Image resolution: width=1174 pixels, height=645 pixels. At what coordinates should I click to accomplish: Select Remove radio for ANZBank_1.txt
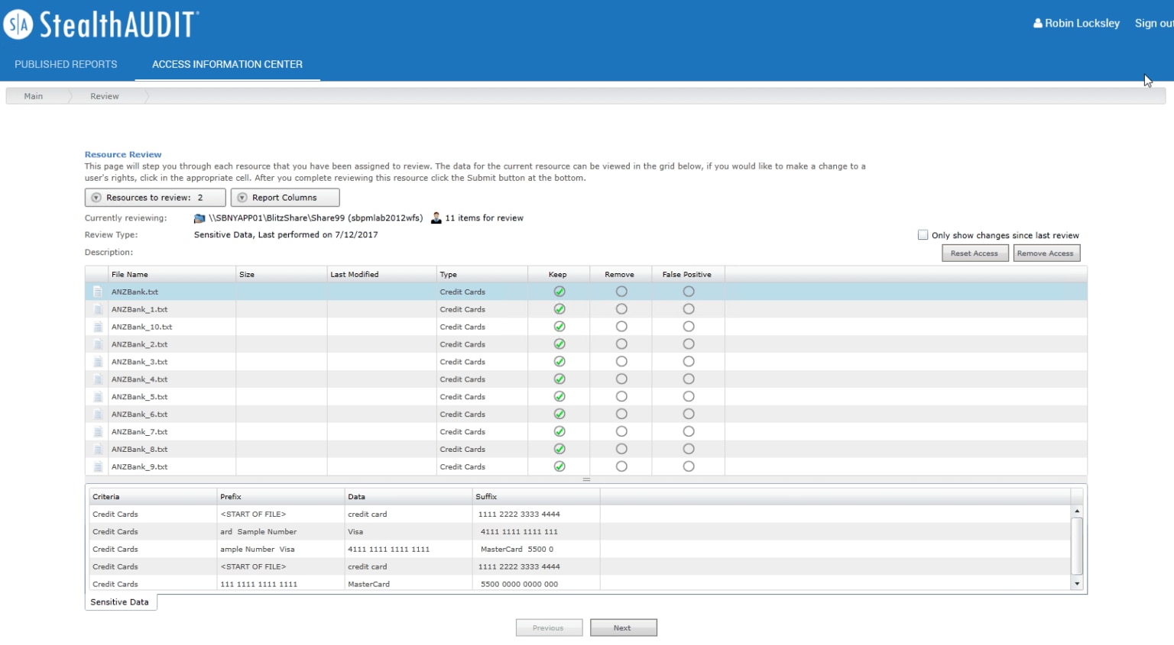coord(621,309)
